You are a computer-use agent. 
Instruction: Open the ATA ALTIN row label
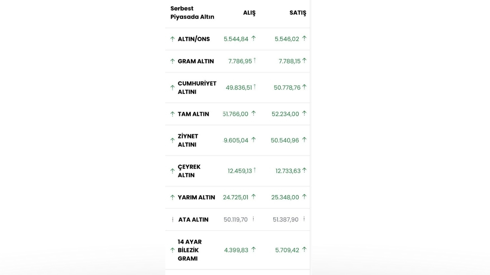[193, 220]
